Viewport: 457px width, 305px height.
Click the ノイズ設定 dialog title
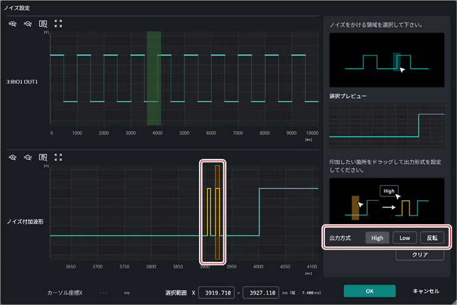17,8
